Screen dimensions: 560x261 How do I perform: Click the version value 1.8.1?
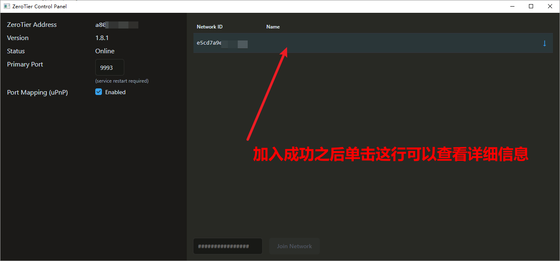click(102, 38)
